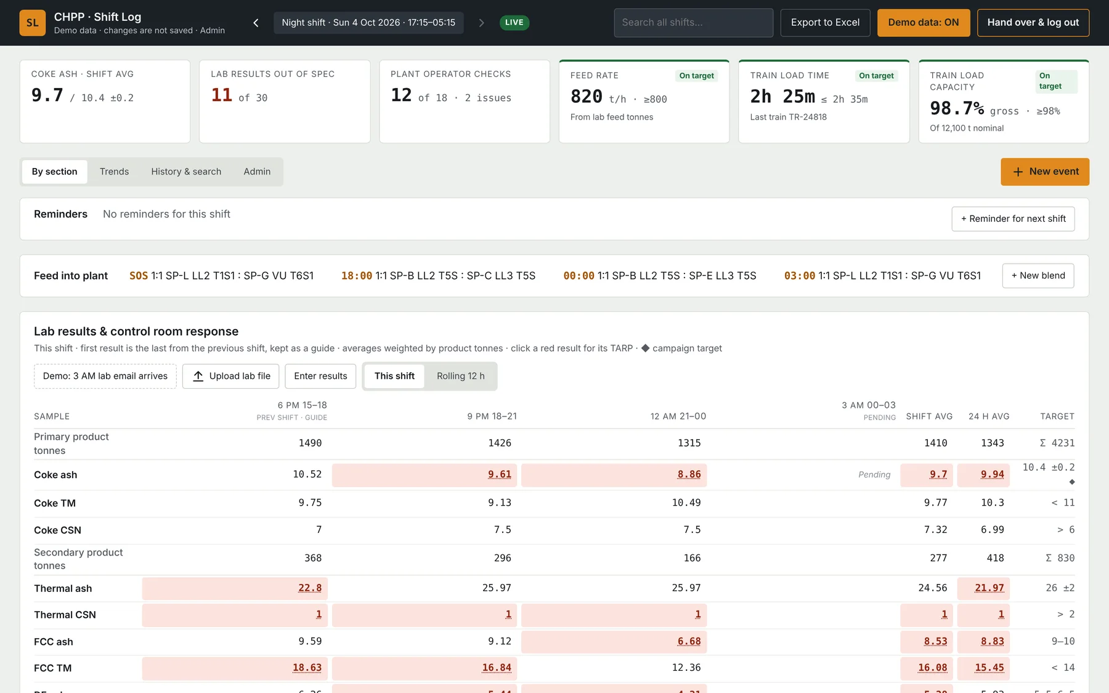
Task: Click the campaign target diamond under Coke ash target
Action: click(x=1072, y=482)
